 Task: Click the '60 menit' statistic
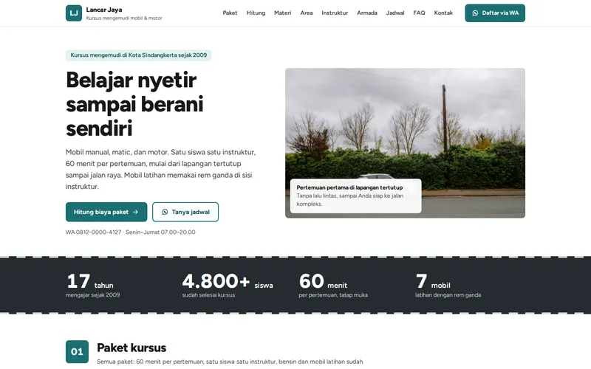323,281
